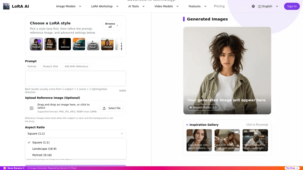Choose the Casual Pencil style thumbnail

point(93,44)
